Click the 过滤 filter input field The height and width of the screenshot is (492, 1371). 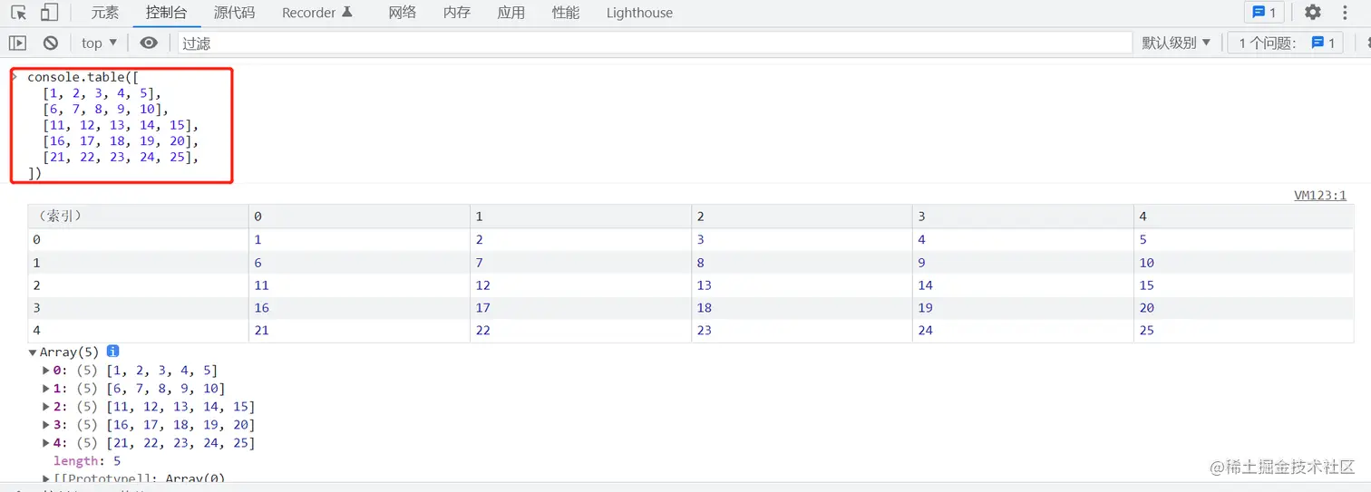click(x=653, y=43)
